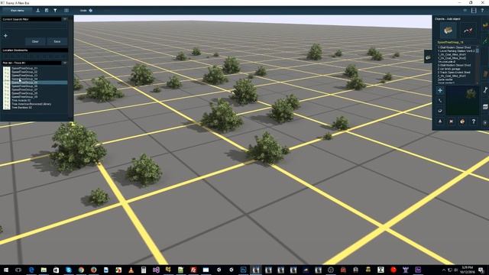Open FileZilla from the taskbar

click(x=193, y=270)
